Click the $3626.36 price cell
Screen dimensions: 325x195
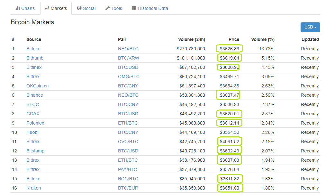pos(229,49)
